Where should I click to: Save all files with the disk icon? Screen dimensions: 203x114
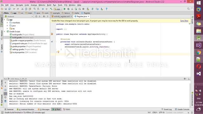click(6, 9)
